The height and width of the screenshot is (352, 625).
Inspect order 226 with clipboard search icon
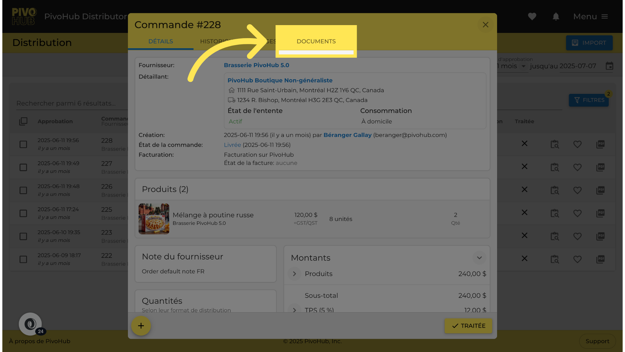tap(554, 190)
